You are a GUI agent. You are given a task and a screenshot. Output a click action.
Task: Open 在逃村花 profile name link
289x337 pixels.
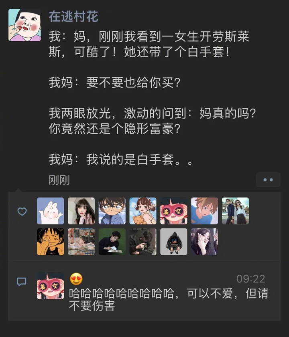(x=73, y=16)
